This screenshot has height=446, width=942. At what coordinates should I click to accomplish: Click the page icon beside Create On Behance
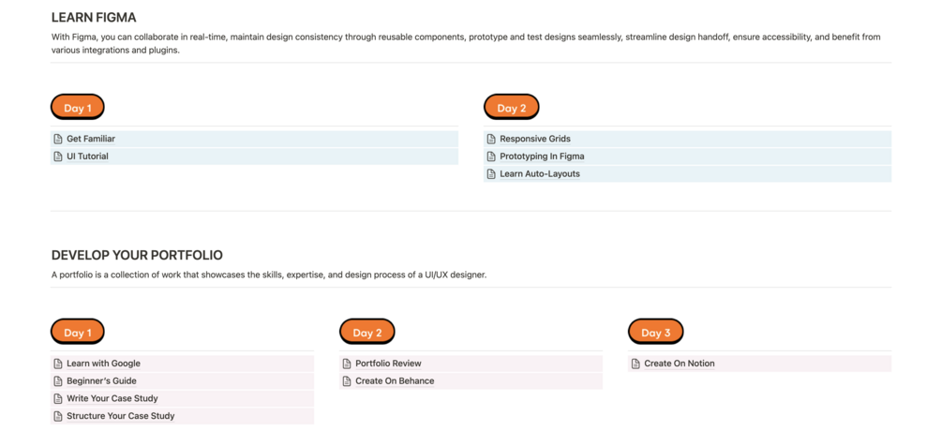point(347,381)
